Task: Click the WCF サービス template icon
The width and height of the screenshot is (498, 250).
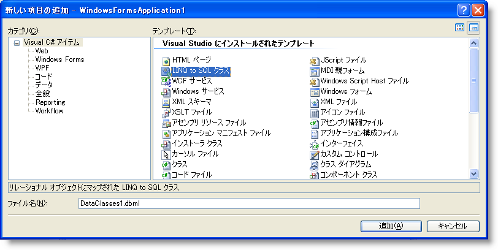Action: tap(166, 82)
